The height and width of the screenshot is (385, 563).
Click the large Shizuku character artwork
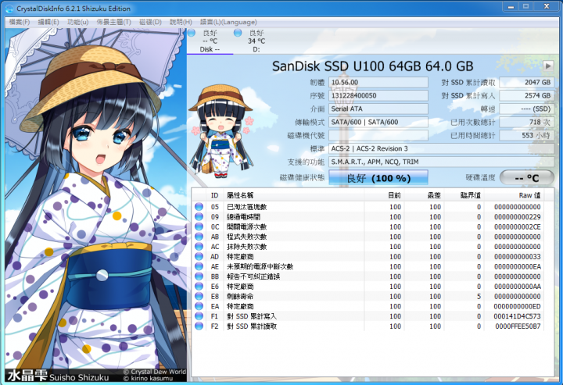pyautogui.click(x=96, y=205)
